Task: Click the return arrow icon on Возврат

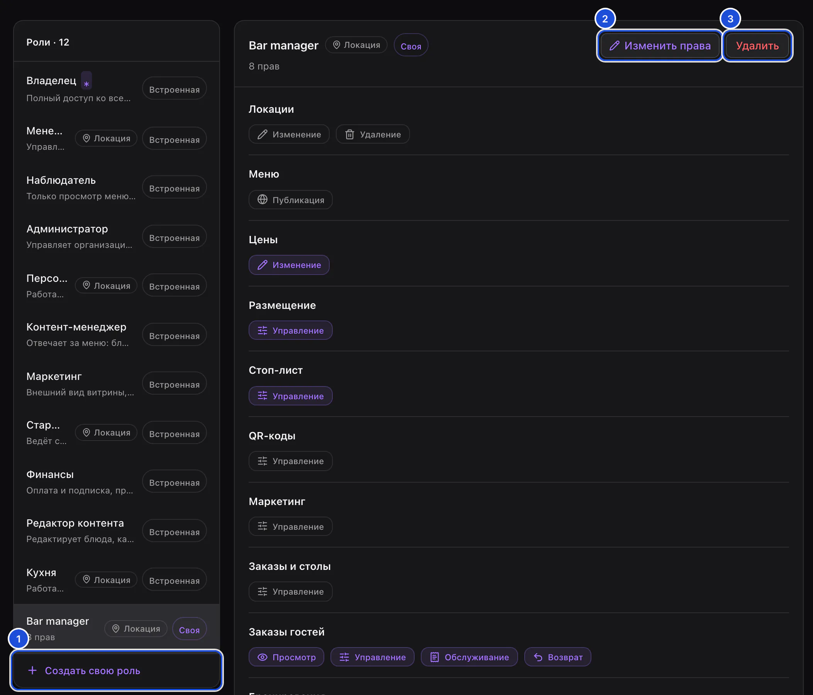Action: tap(538, 657)
